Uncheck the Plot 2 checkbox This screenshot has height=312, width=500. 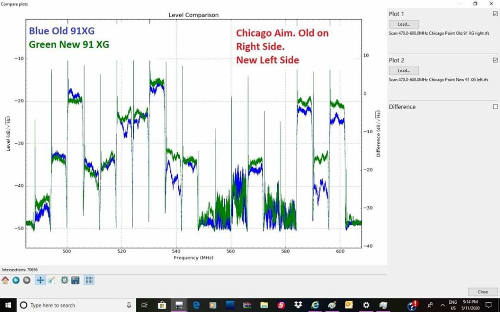495,60
